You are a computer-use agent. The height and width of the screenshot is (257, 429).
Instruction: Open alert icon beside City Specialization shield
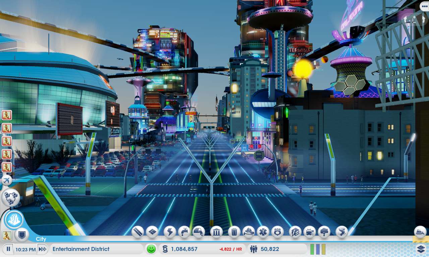click(x=7, y=236)
